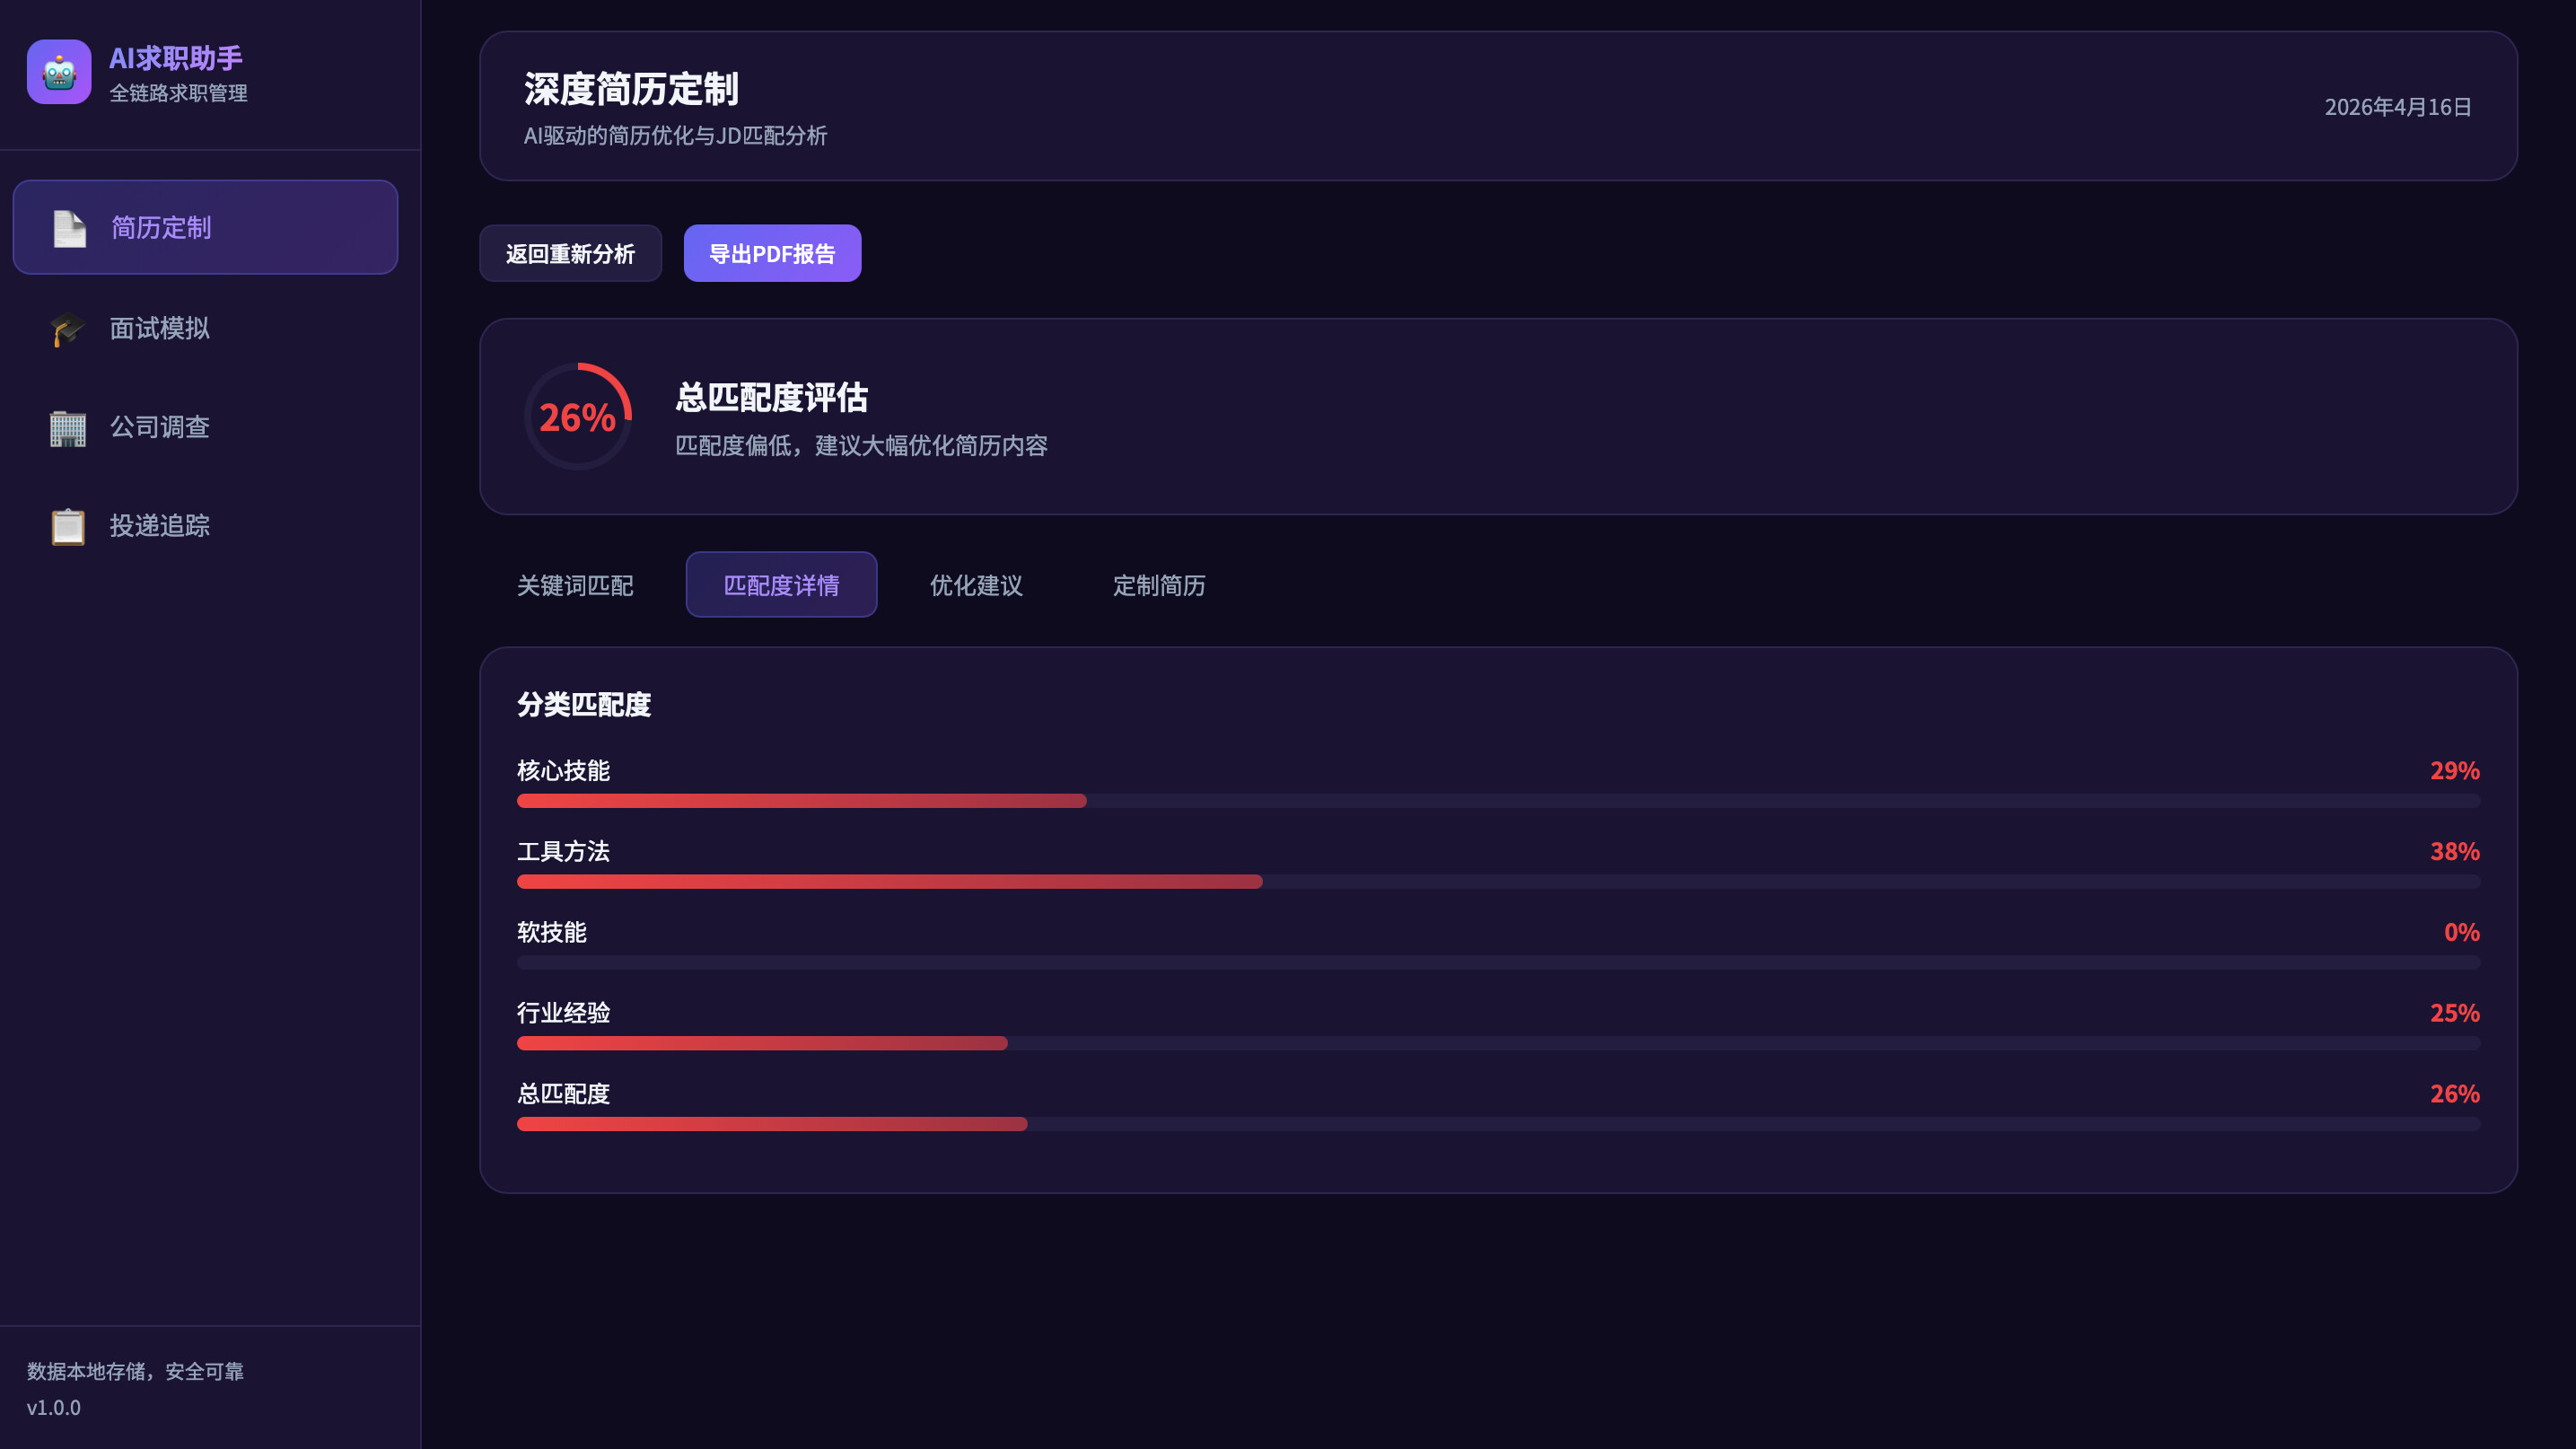Screen dimensions: 2576x1449
Task: Click the 工具方法 38% progress bar
Action: click(1498, 882)
